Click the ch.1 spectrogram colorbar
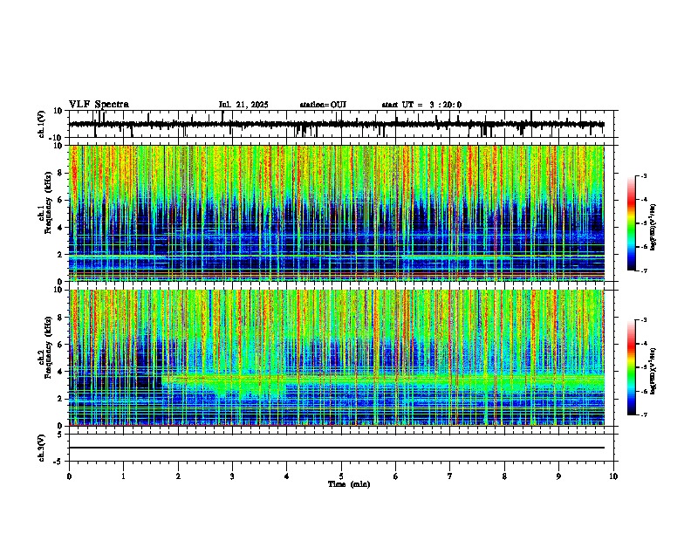 [x=631, y=223]
